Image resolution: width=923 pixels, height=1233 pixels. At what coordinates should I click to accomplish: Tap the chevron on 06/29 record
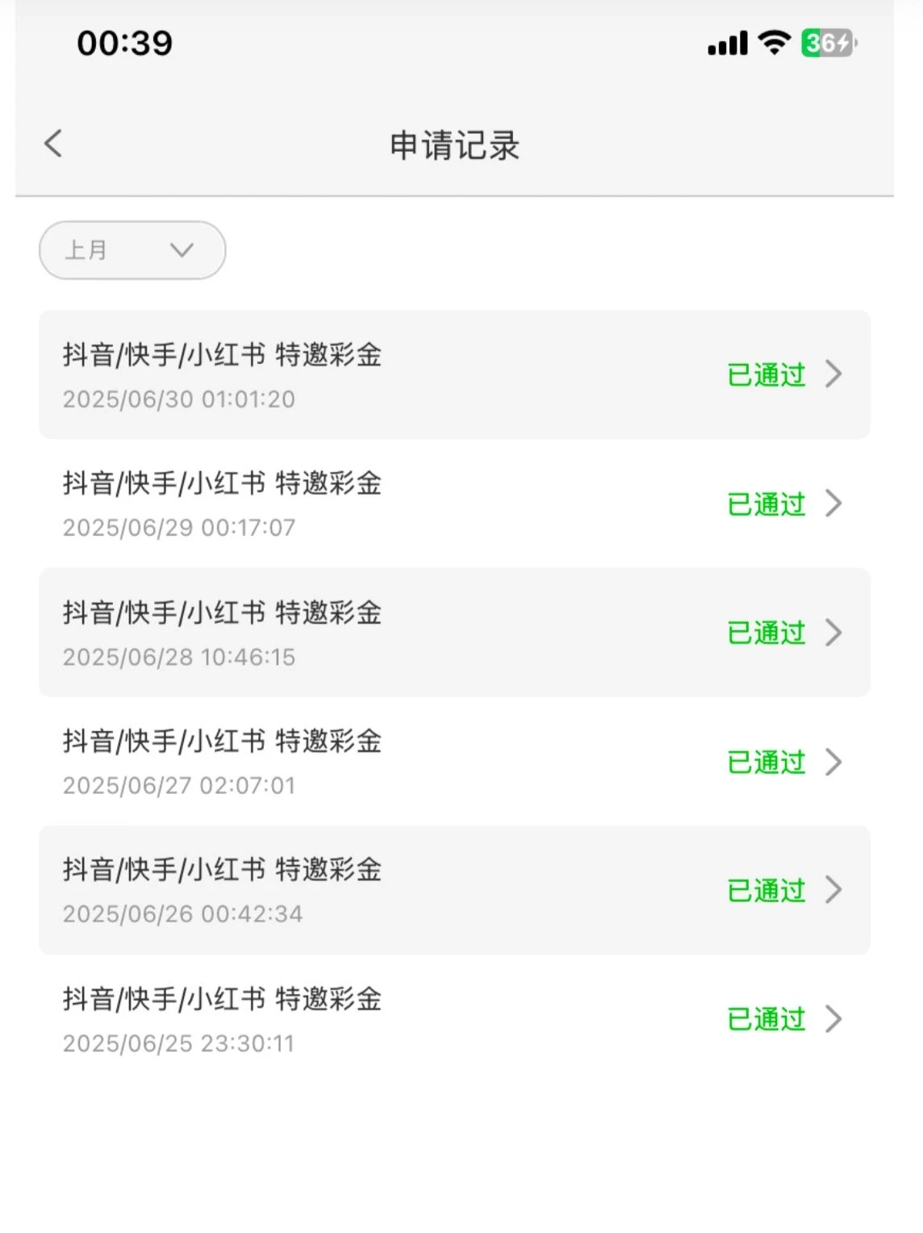833,504
